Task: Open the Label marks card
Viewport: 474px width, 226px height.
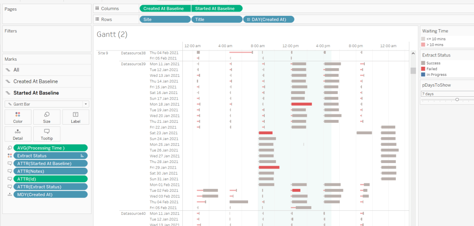Action: click(x=75, y=117)
